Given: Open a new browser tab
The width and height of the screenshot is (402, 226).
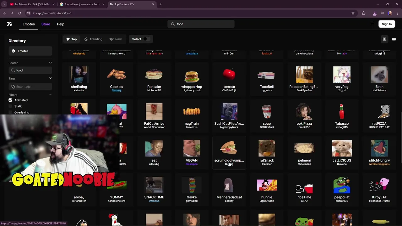Looking at the screenshot, I should pyautogui.click(x=160, y=4).
